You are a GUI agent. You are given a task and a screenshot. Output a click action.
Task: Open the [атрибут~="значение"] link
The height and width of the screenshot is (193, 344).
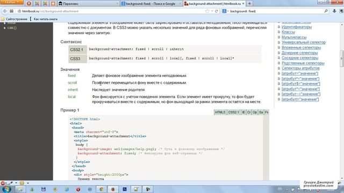301,94
